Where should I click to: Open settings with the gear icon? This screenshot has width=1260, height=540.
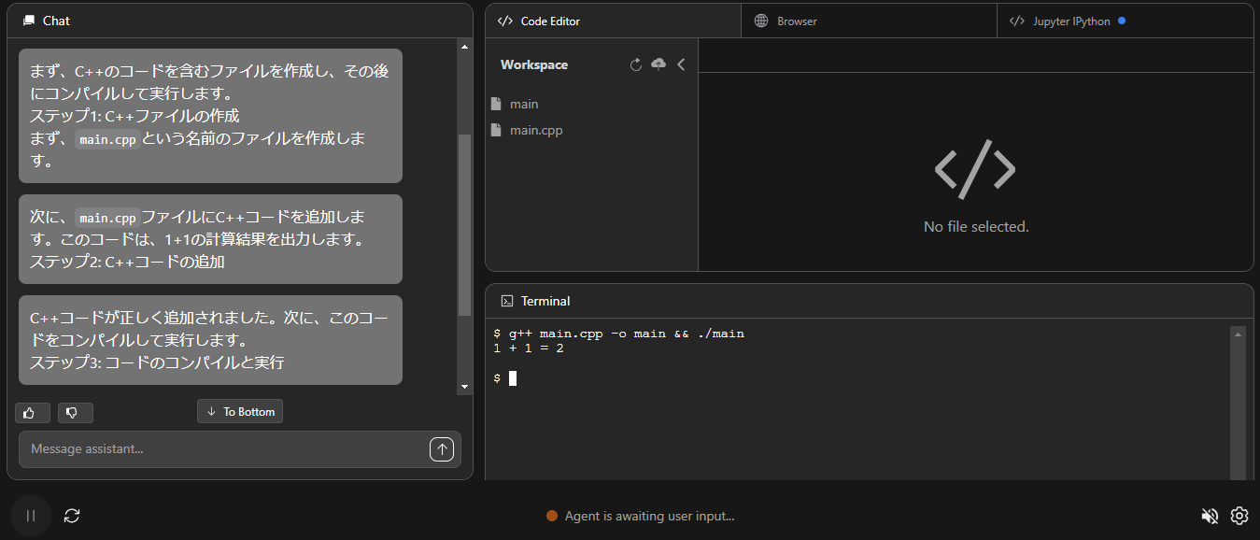pyautogui.click(x=1239, y=516)
